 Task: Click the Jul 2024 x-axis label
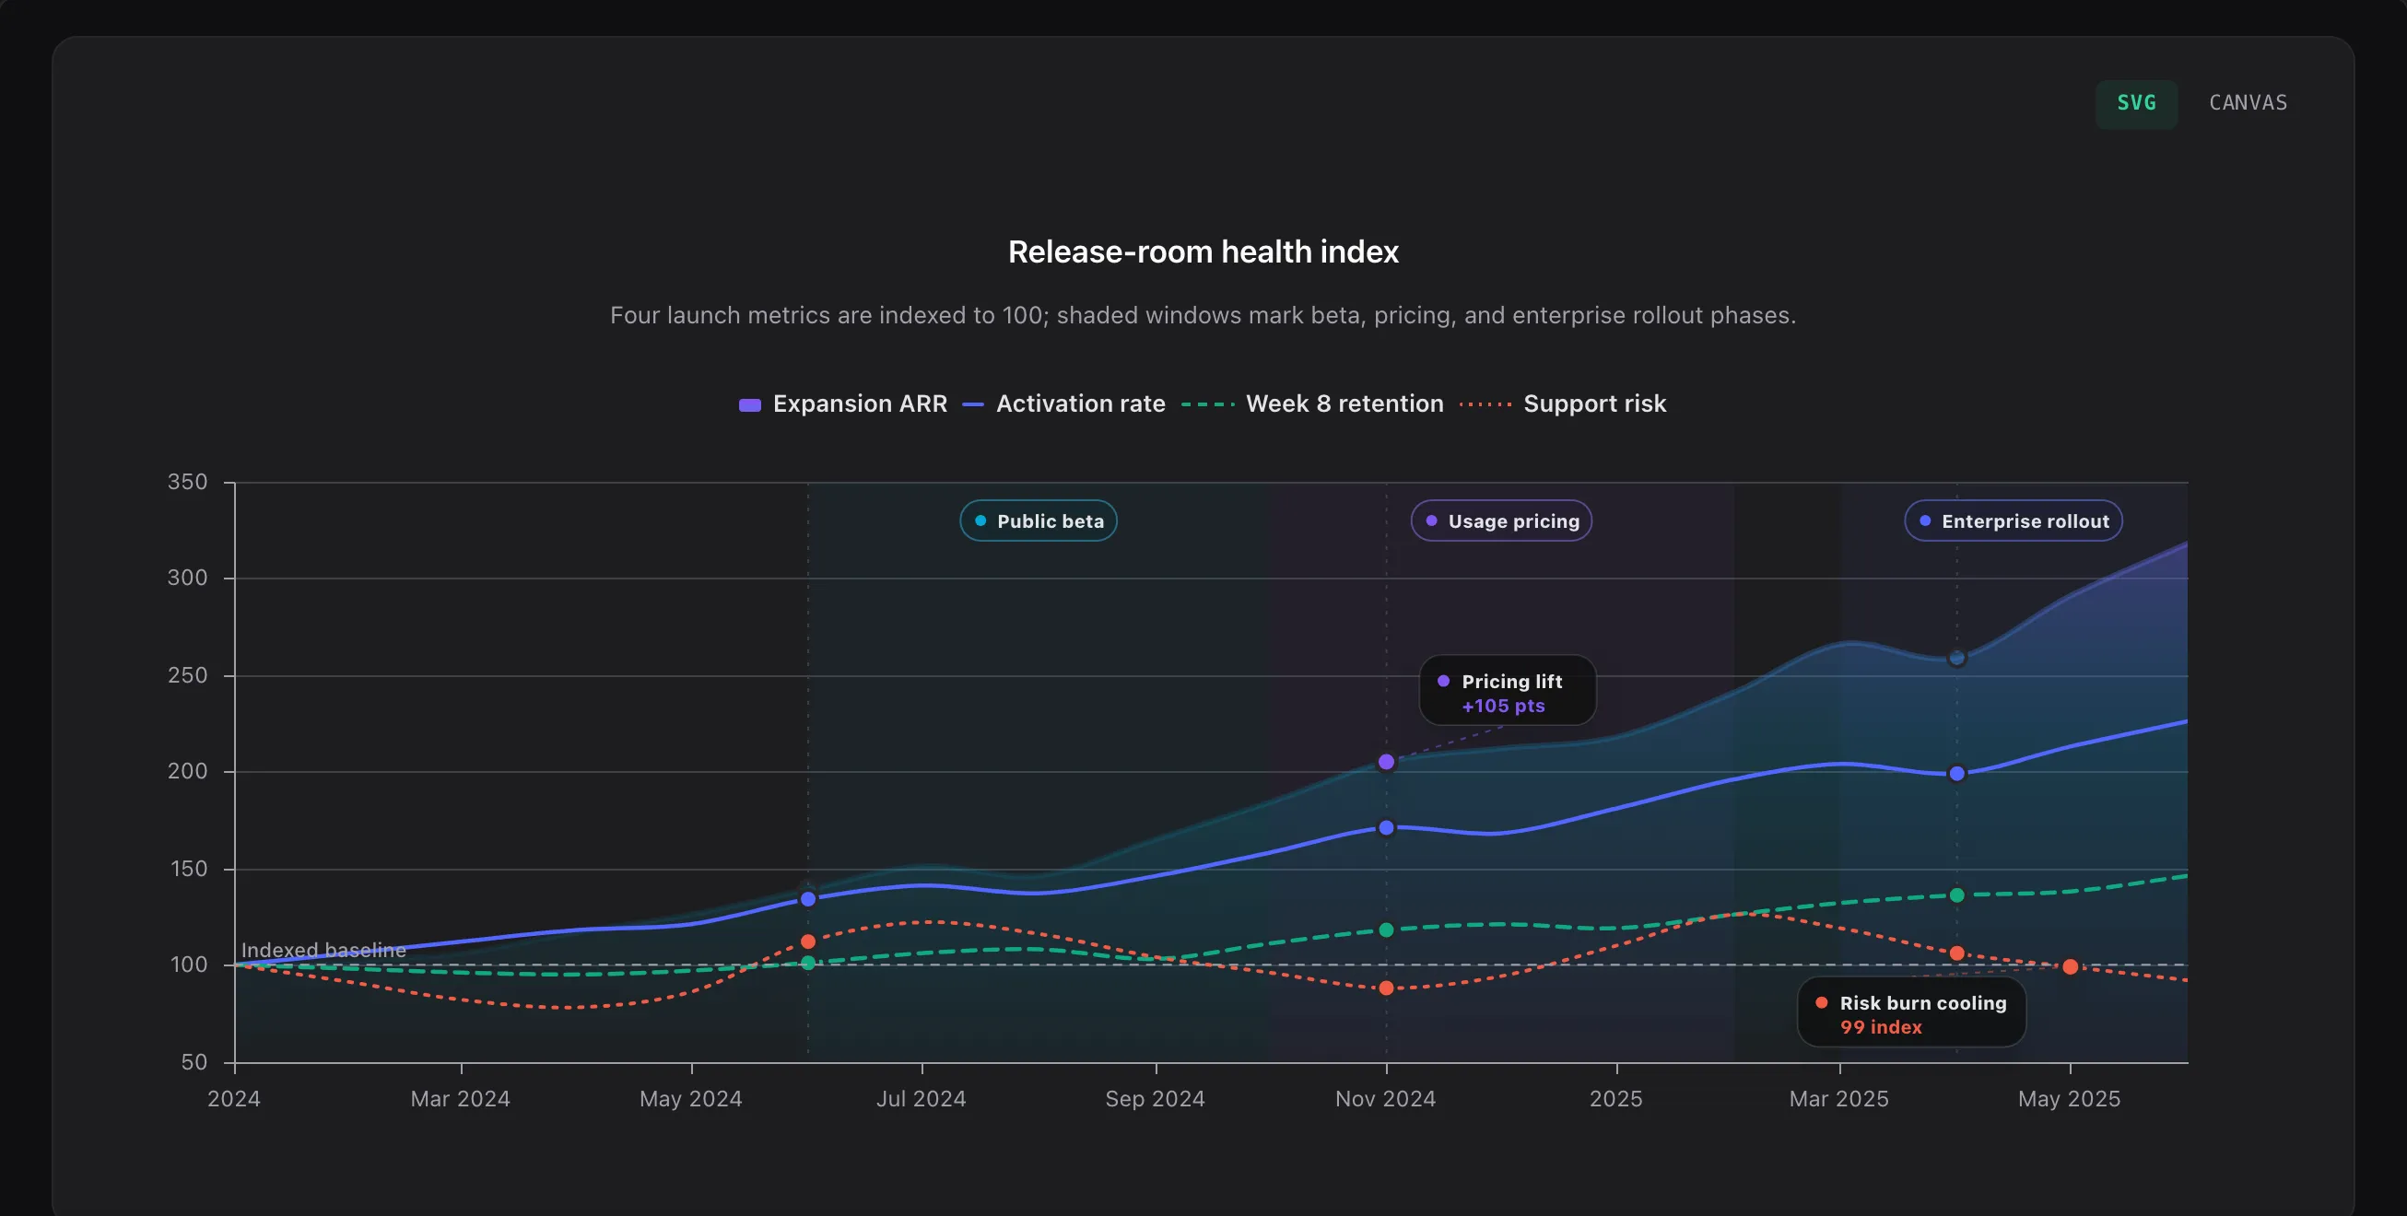(x=921, y=1099)
